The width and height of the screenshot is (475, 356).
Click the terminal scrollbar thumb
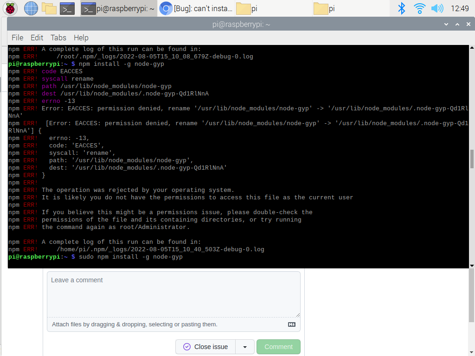pos(472,159)
